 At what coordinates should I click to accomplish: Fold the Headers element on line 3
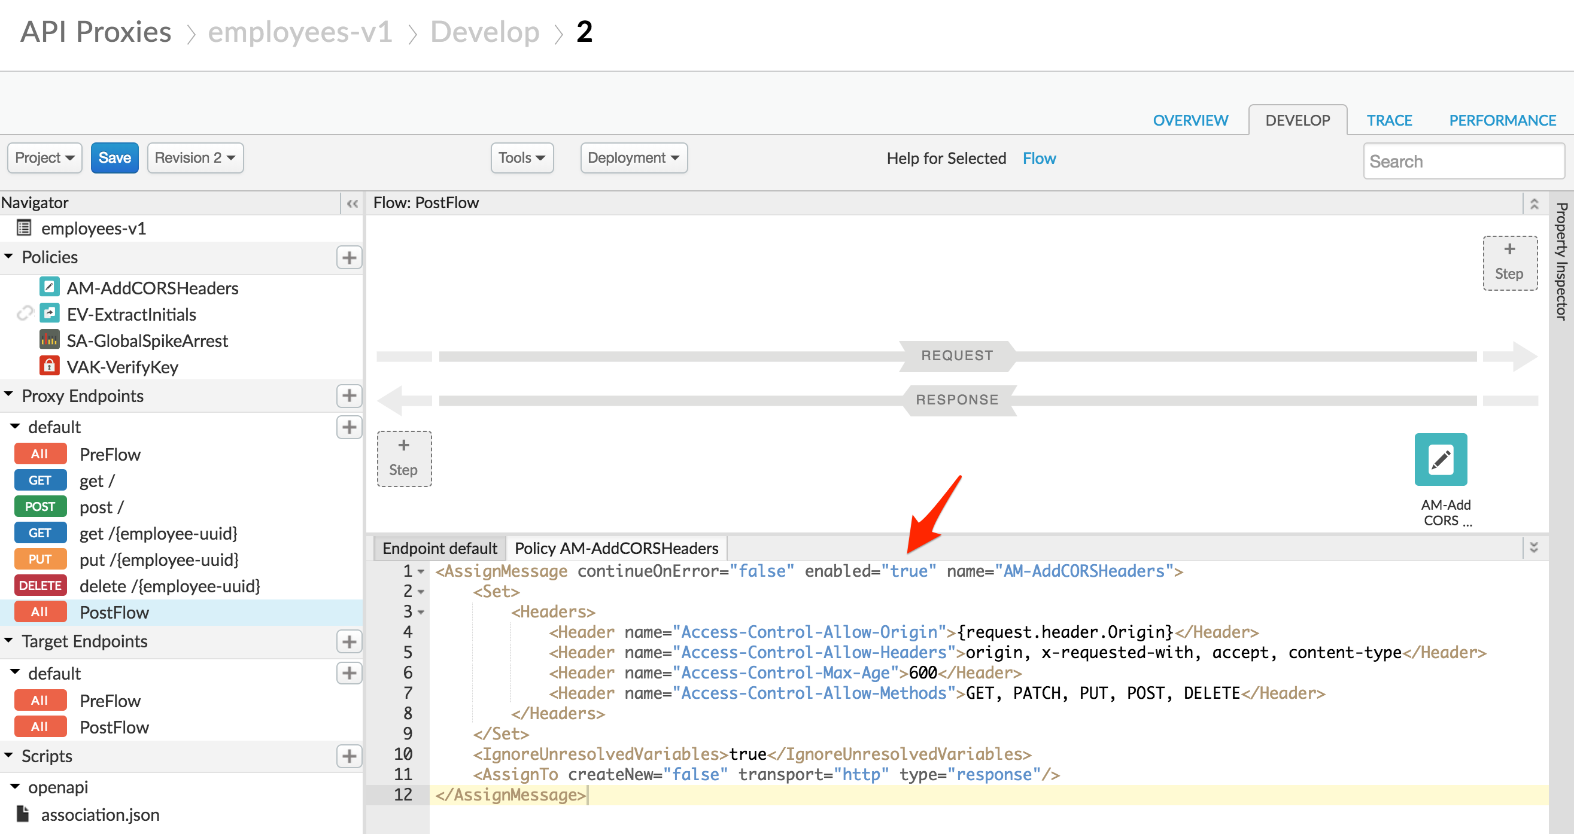[421, 611]
